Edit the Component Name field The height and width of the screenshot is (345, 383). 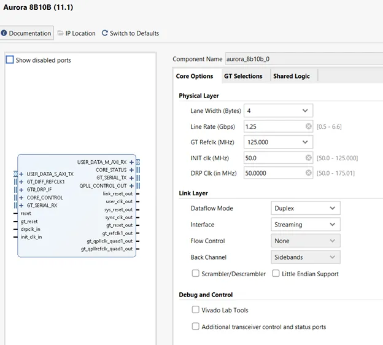pos(304,59)
